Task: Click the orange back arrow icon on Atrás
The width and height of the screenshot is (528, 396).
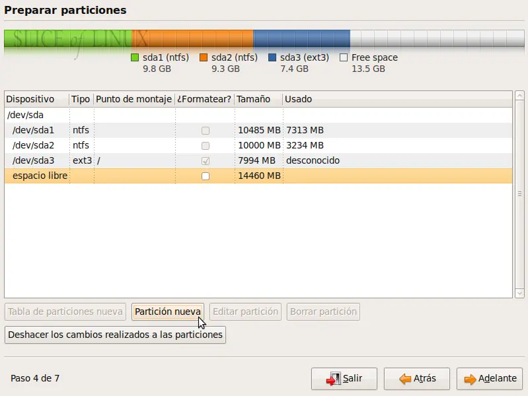Action: (x=405, y=379)
